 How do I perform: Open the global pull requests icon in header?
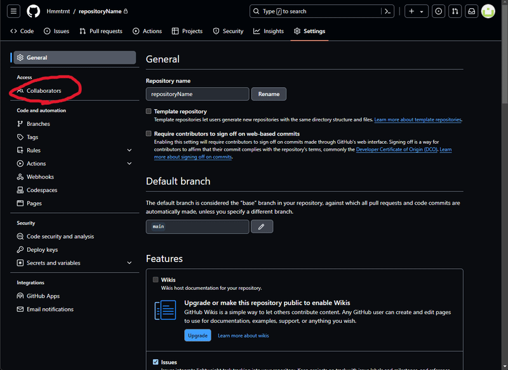coord(455,11)
